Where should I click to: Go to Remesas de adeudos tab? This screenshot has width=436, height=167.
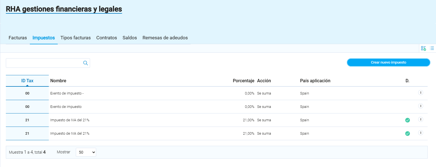[165, 38]
